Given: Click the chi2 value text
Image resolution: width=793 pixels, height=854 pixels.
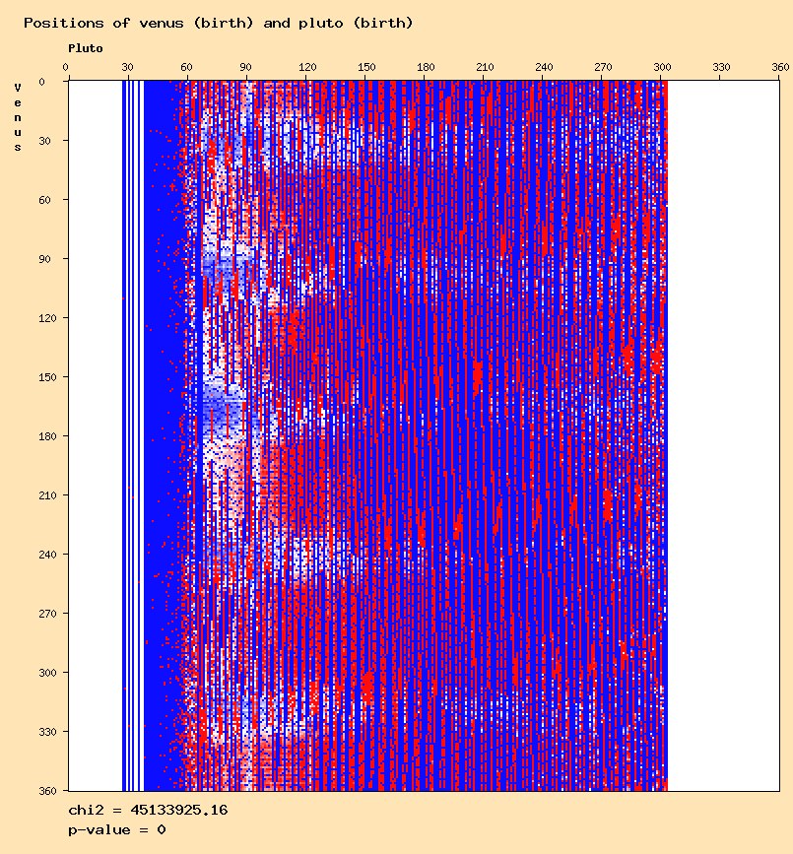Looking at the screenshot, I should click(148, 810).
